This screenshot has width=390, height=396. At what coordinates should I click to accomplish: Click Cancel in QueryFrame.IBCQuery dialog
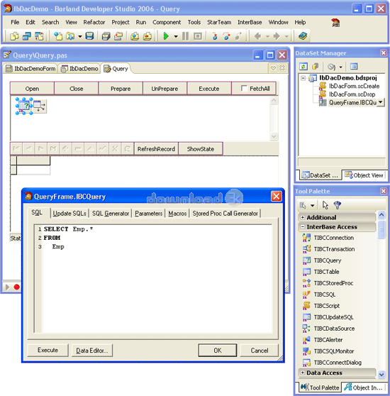(260, 351)
